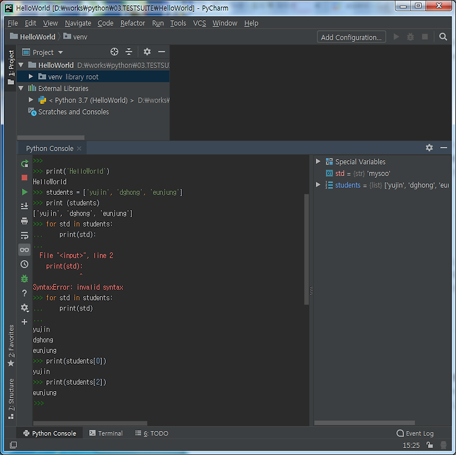Hide the Project panel with minus
Viewport: 456px width, 455px height.
[x=161, y=52]
